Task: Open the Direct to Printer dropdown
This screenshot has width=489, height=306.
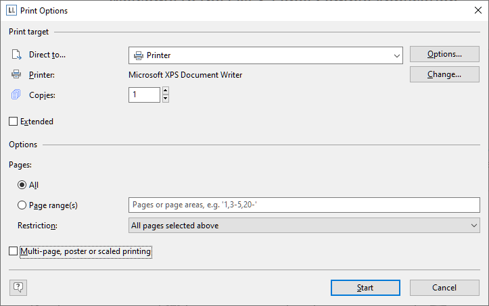Action: pos(266,55)
